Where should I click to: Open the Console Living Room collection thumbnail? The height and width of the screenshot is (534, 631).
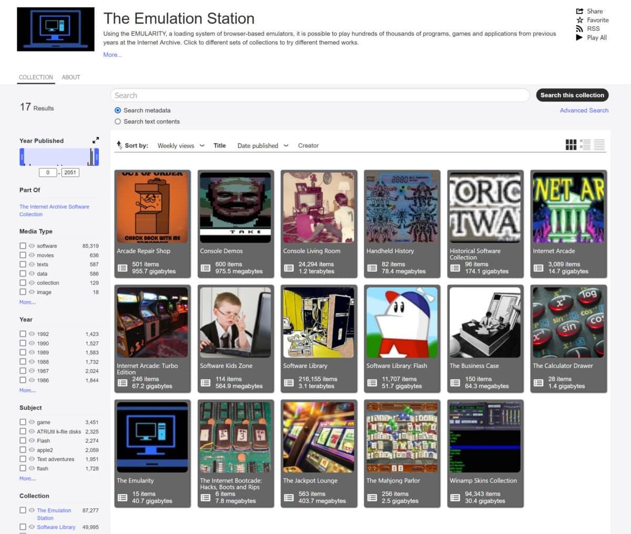click(x=319, y=207)
